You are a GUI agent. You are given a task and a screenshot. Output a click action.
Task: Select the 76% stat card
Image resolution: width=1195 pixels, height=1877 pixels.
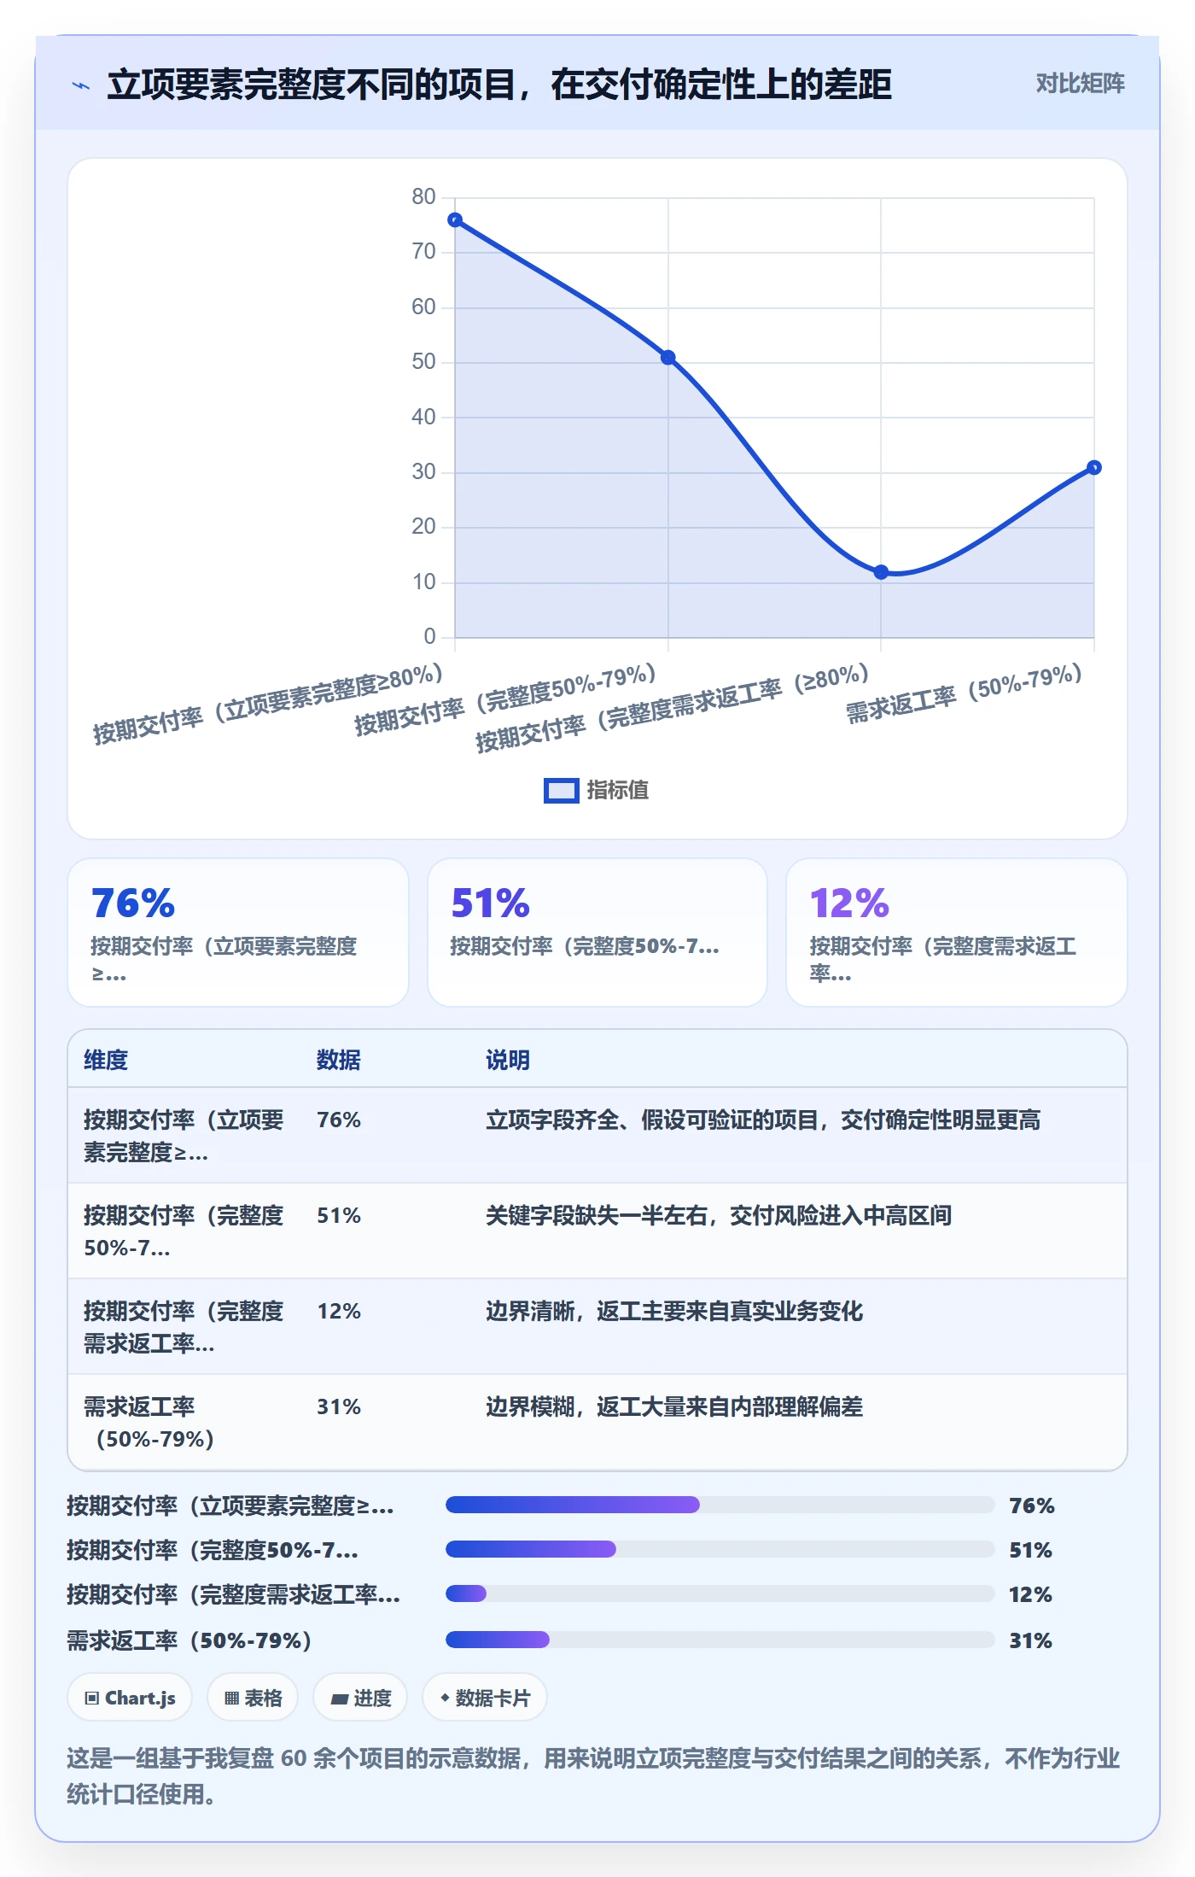(x=238, y=933)
